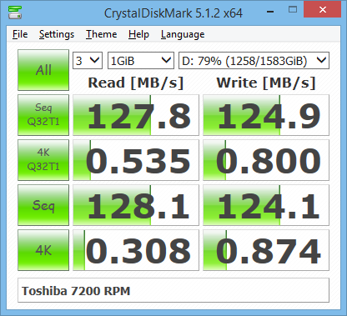Click the Toshiba 7200 RPM comment field
347x316 pixels.
click(x=173, y=290)
